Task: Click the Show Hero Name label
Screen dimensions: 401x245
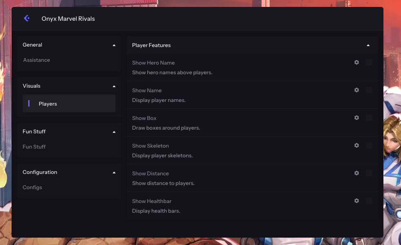Action: click(153, 63)
